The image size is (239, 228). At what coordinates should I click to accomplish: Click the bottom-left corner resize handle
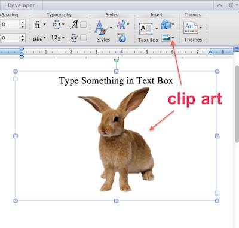pos(16,201)
